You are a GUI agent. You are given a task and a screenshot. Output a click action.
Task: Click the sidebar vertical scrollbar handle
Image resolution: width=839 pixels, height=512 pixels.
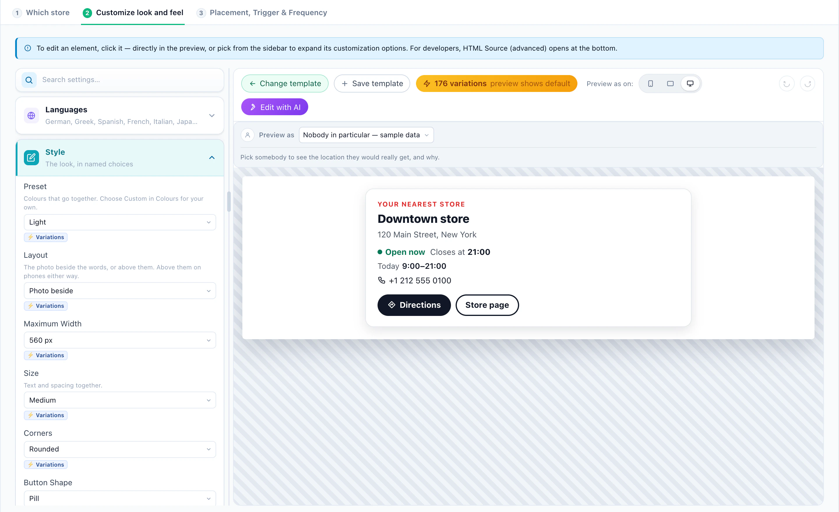(x=229, y=201)
